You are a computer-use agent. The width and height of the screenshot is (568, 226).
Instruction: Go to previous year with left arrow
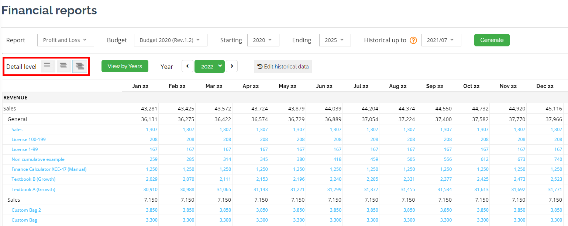pos(187,66)
